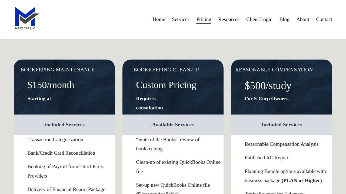Viewport: 346px width, 194px height.
Task: Click the Mazz CPA LLC logo
Action: 27,18
